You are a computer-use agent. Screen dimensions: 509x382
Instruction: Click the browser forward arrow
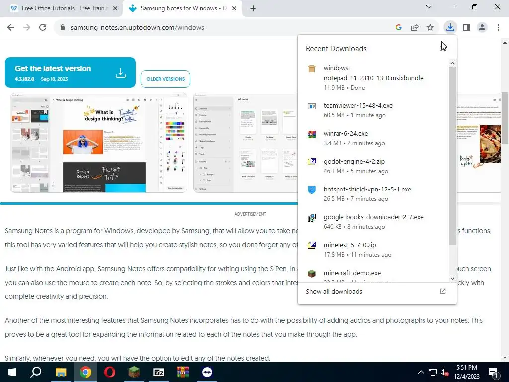pyautogui.click(x=27, y=28)
